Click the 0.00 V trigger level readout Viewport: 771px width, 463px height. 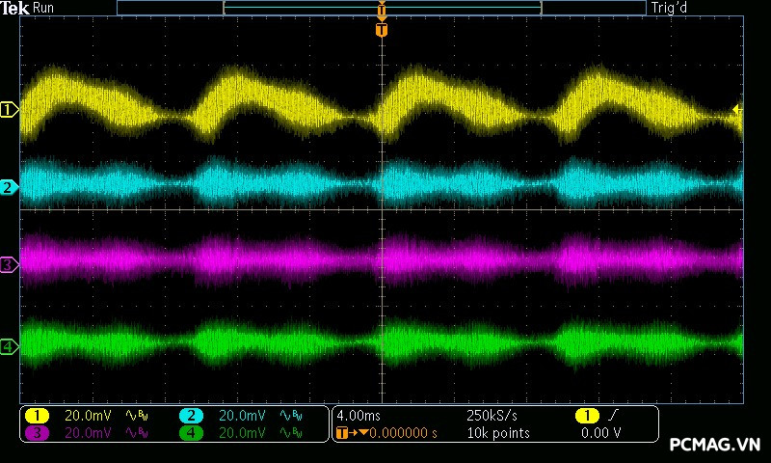[x=601, y=433]
